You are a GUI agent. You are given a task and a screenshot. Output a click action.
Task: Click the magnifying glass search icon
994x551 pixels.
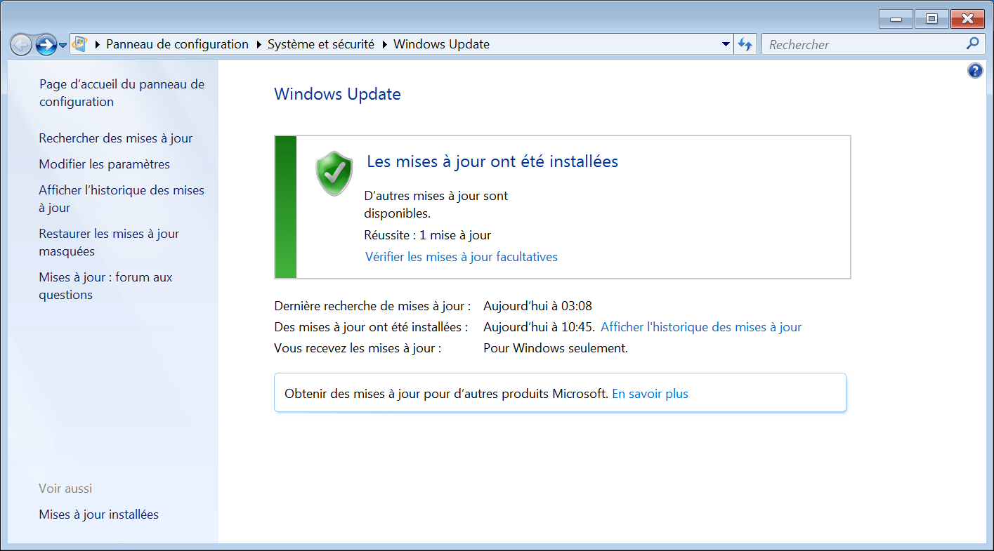[973, 44]
